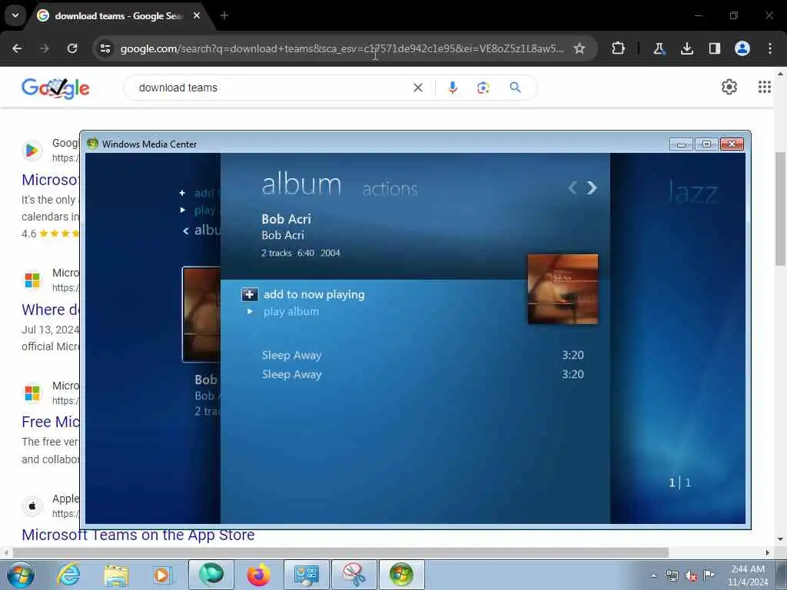Image resolution: width=787 pixels, height=590 pixels.
Task: Switch to the 'actions' tab in Media Center
Action: click(x=390, y=189)
